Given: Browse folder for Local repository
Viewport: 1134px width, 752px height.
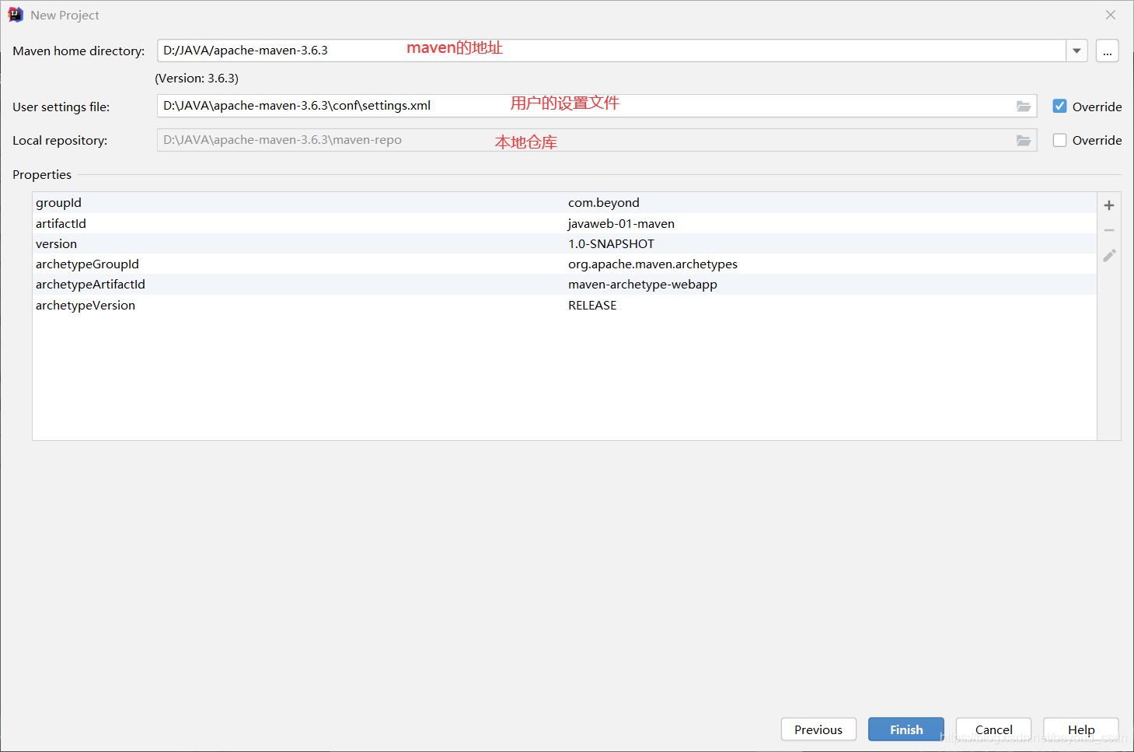Looking at the screenshot, I should [x=1024, y=140].
